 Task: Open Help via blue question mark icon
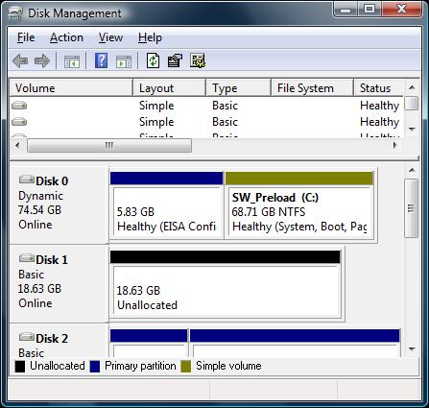101,60
